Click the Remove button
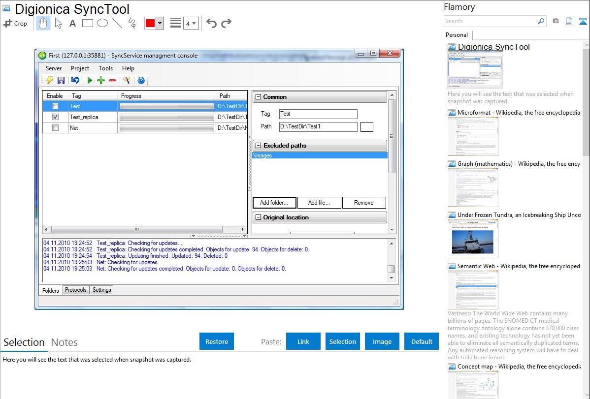Screen dimensions: 590x399 (x=364, y=203)
